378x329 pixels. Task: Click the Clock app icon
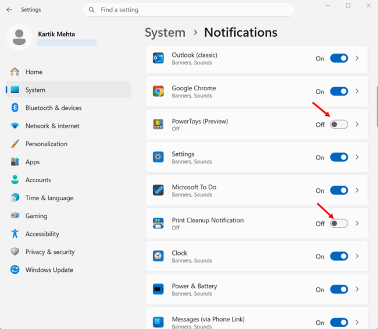(158, 256)
